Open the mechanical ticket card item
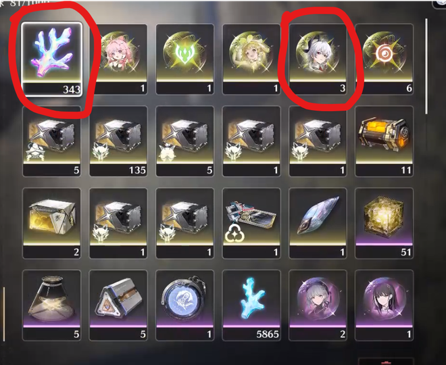 (x=251, y=223)
